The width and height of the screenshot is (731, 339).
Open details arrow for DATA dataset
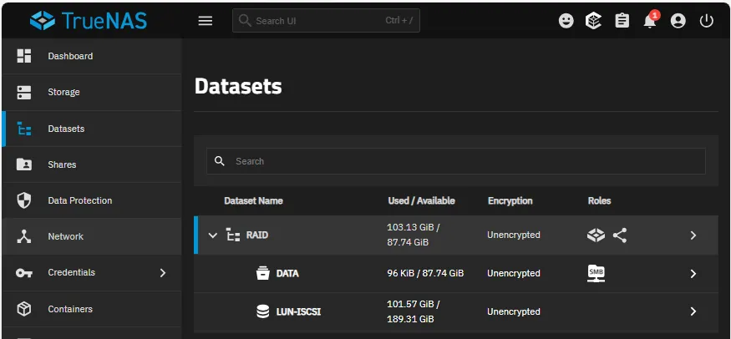click(693, 273)
